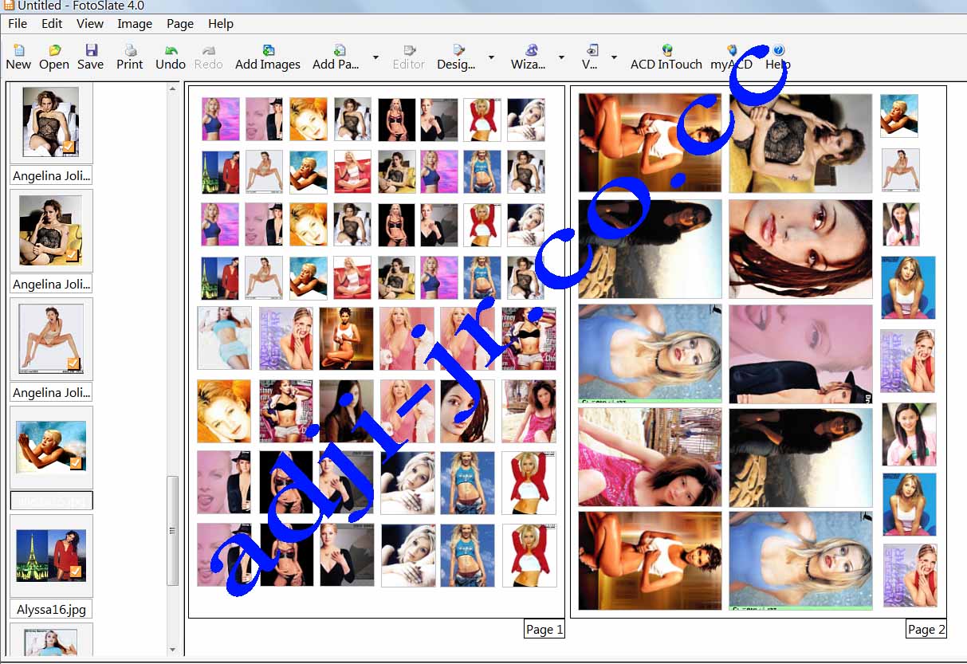Open the View menu

point(90,24)
